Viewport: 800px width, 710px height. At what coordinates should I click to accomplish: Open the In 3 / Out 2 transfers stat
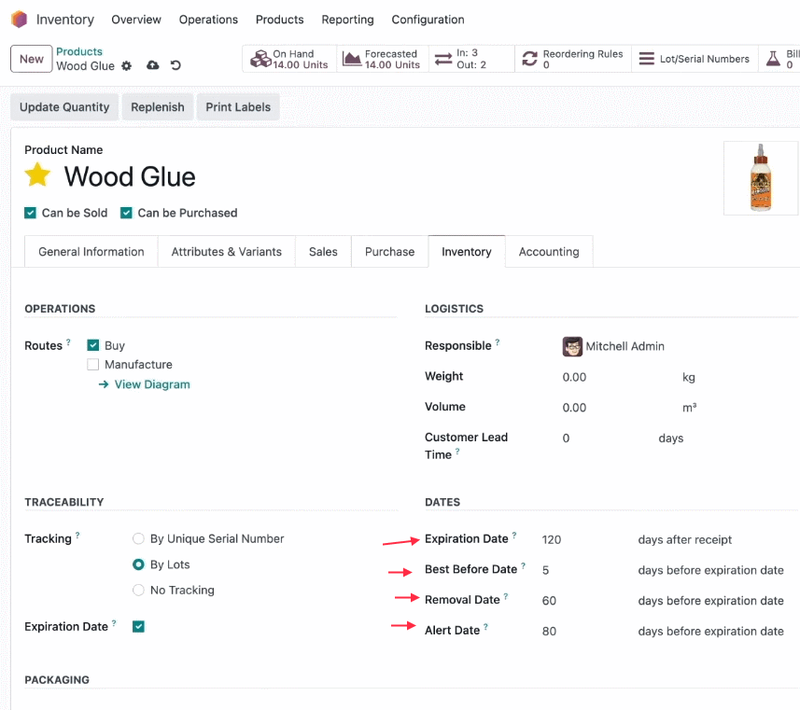pyautogui.click(x=471, y=59)
